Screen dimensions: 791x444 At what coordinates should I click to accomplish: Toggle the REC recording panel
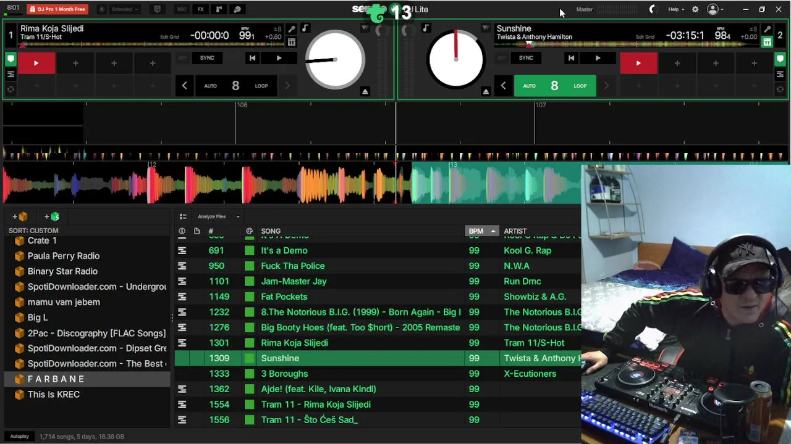click(x=182, y=9)
